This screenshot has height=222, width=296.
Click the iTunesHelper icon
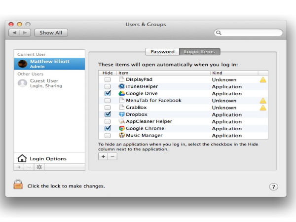(x=122, y=86)
